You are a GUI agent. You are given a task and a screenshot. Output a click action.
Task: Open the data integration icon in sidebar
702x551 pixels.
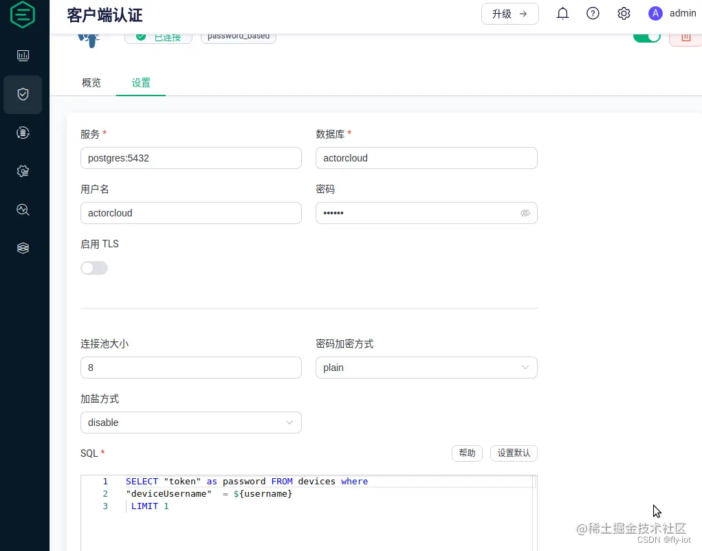pyautogui.click(x=23, y=133)
